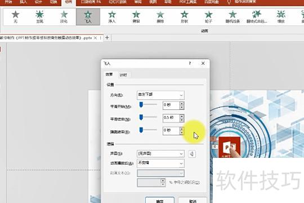Image resolution: width=304 pixels, height=203 pixels.
Task: Open the 幻灯片放映 (Slide Show) tab
Action: click(x=118, y=2)
